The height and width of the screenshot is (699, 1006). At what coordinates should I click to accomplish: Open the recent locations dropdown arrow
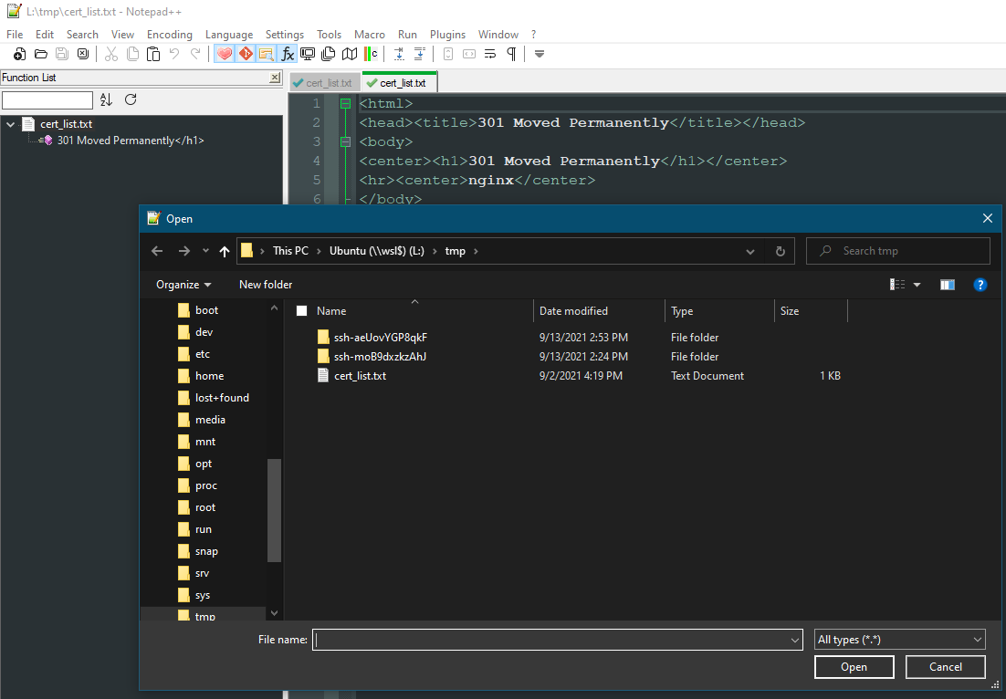coord(205,251)
